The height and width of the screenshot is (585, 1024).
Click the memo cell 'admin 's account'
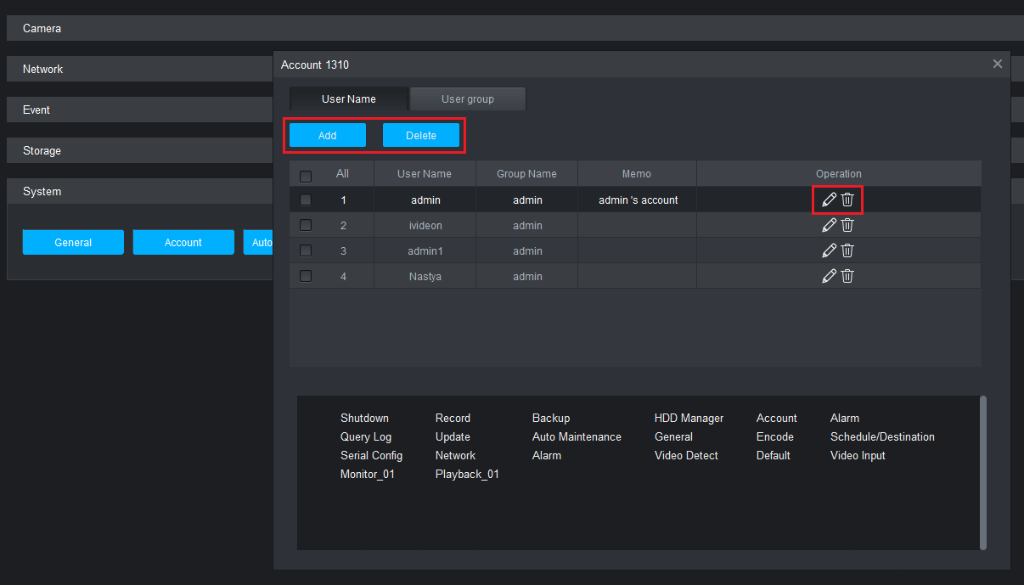[x=638, y=200]
